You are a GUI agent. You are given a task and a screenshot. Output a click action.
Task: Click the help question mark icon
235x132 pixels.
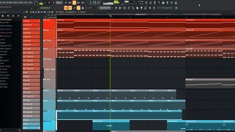pos(159,3)
